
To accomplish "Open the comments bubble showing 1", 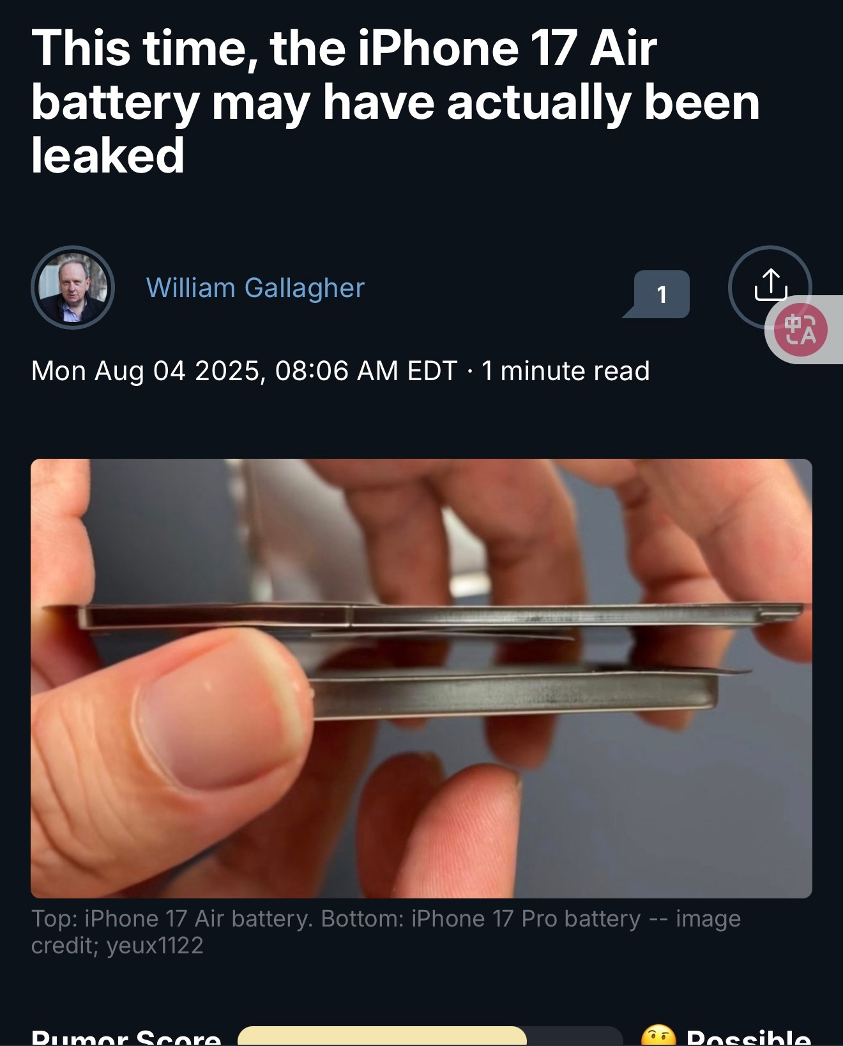I will pyautogui.click(x=657, y=294).
